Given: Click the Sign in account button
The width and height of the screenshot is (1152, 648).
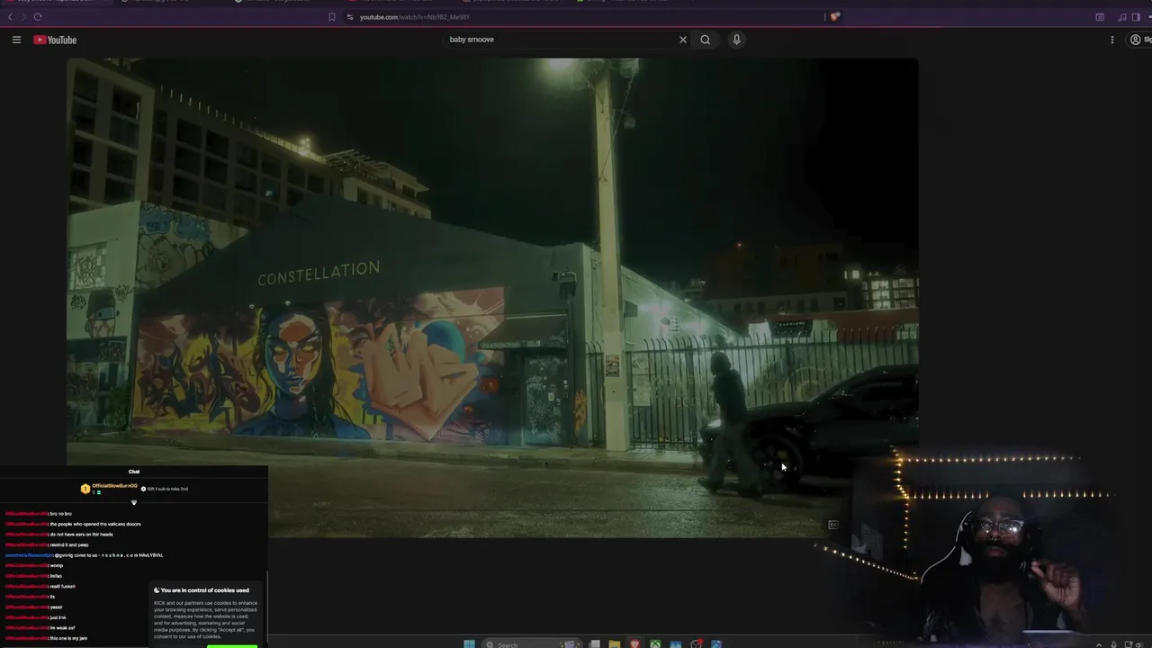Looking at the screenshot, I should click(1140, 40).
